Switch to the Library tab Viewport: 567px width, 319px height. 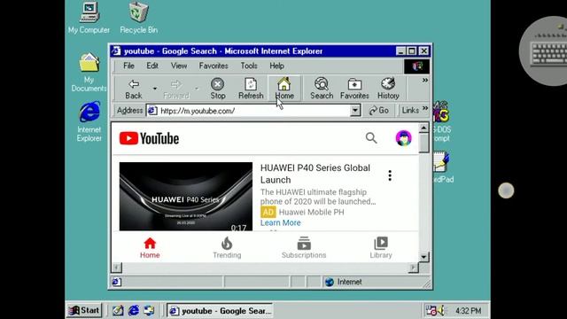381,248
